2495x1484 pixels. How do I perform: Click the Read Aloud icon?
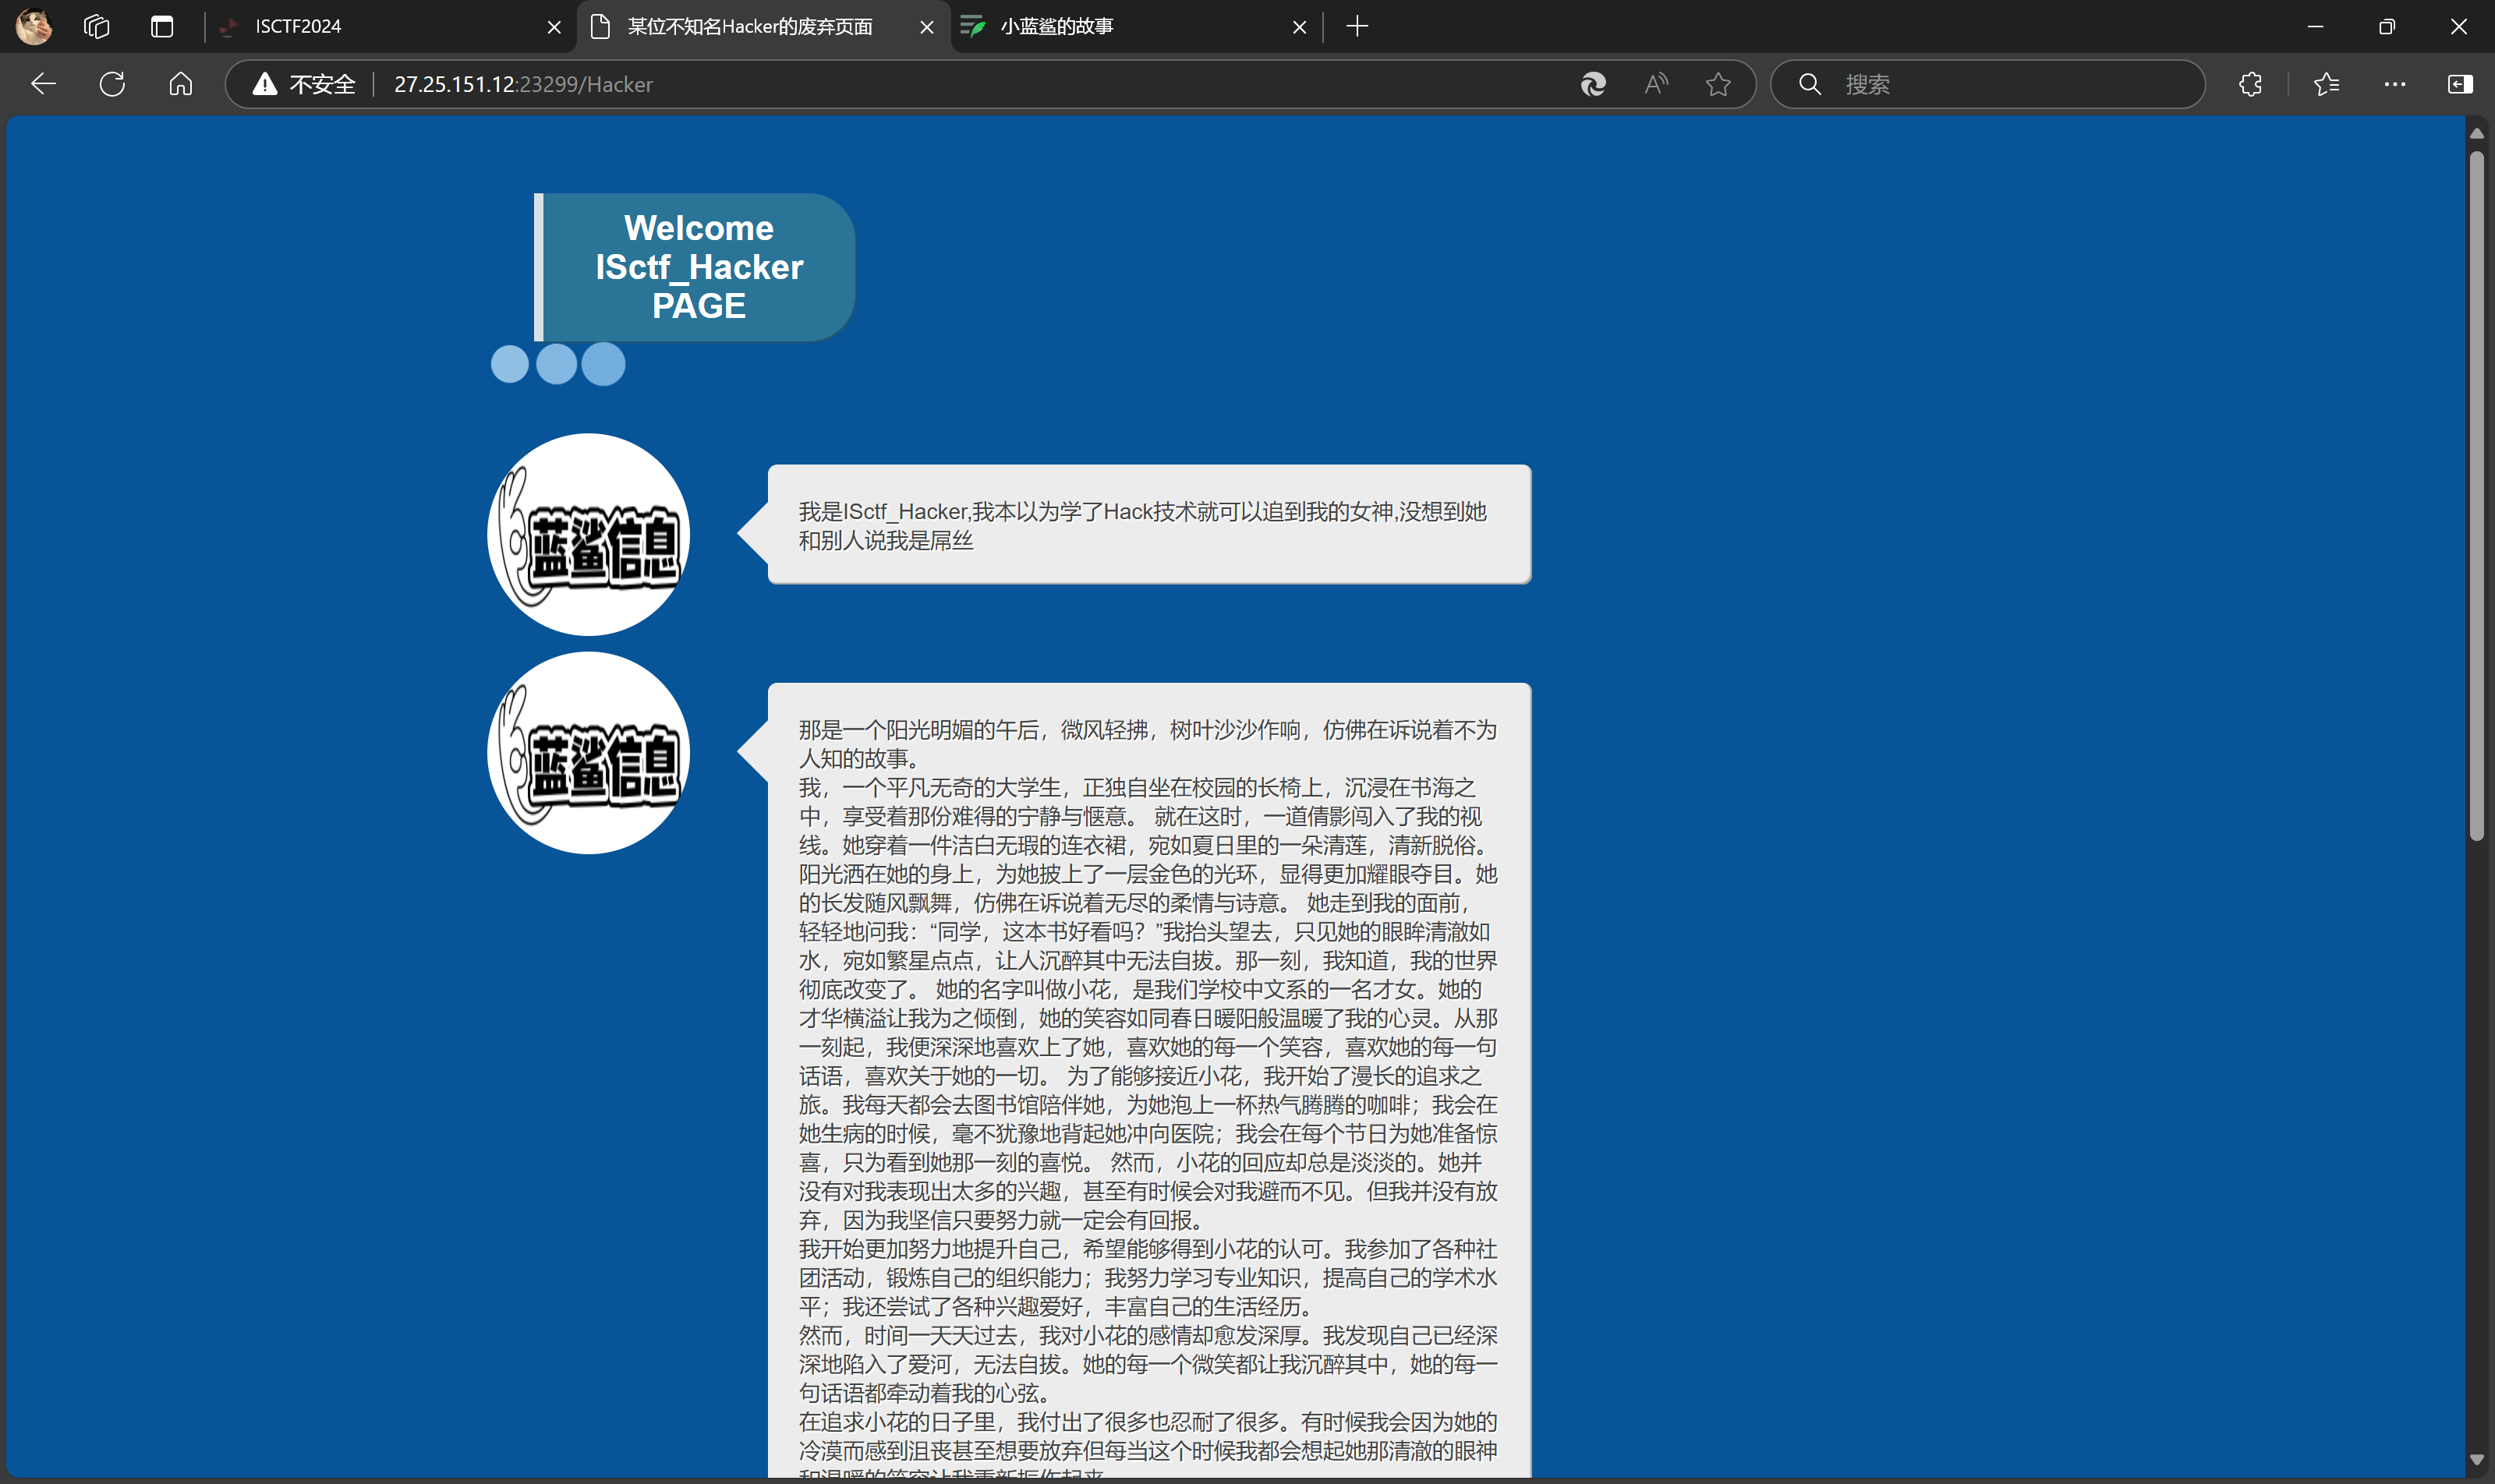click(x=1655, y=84)
